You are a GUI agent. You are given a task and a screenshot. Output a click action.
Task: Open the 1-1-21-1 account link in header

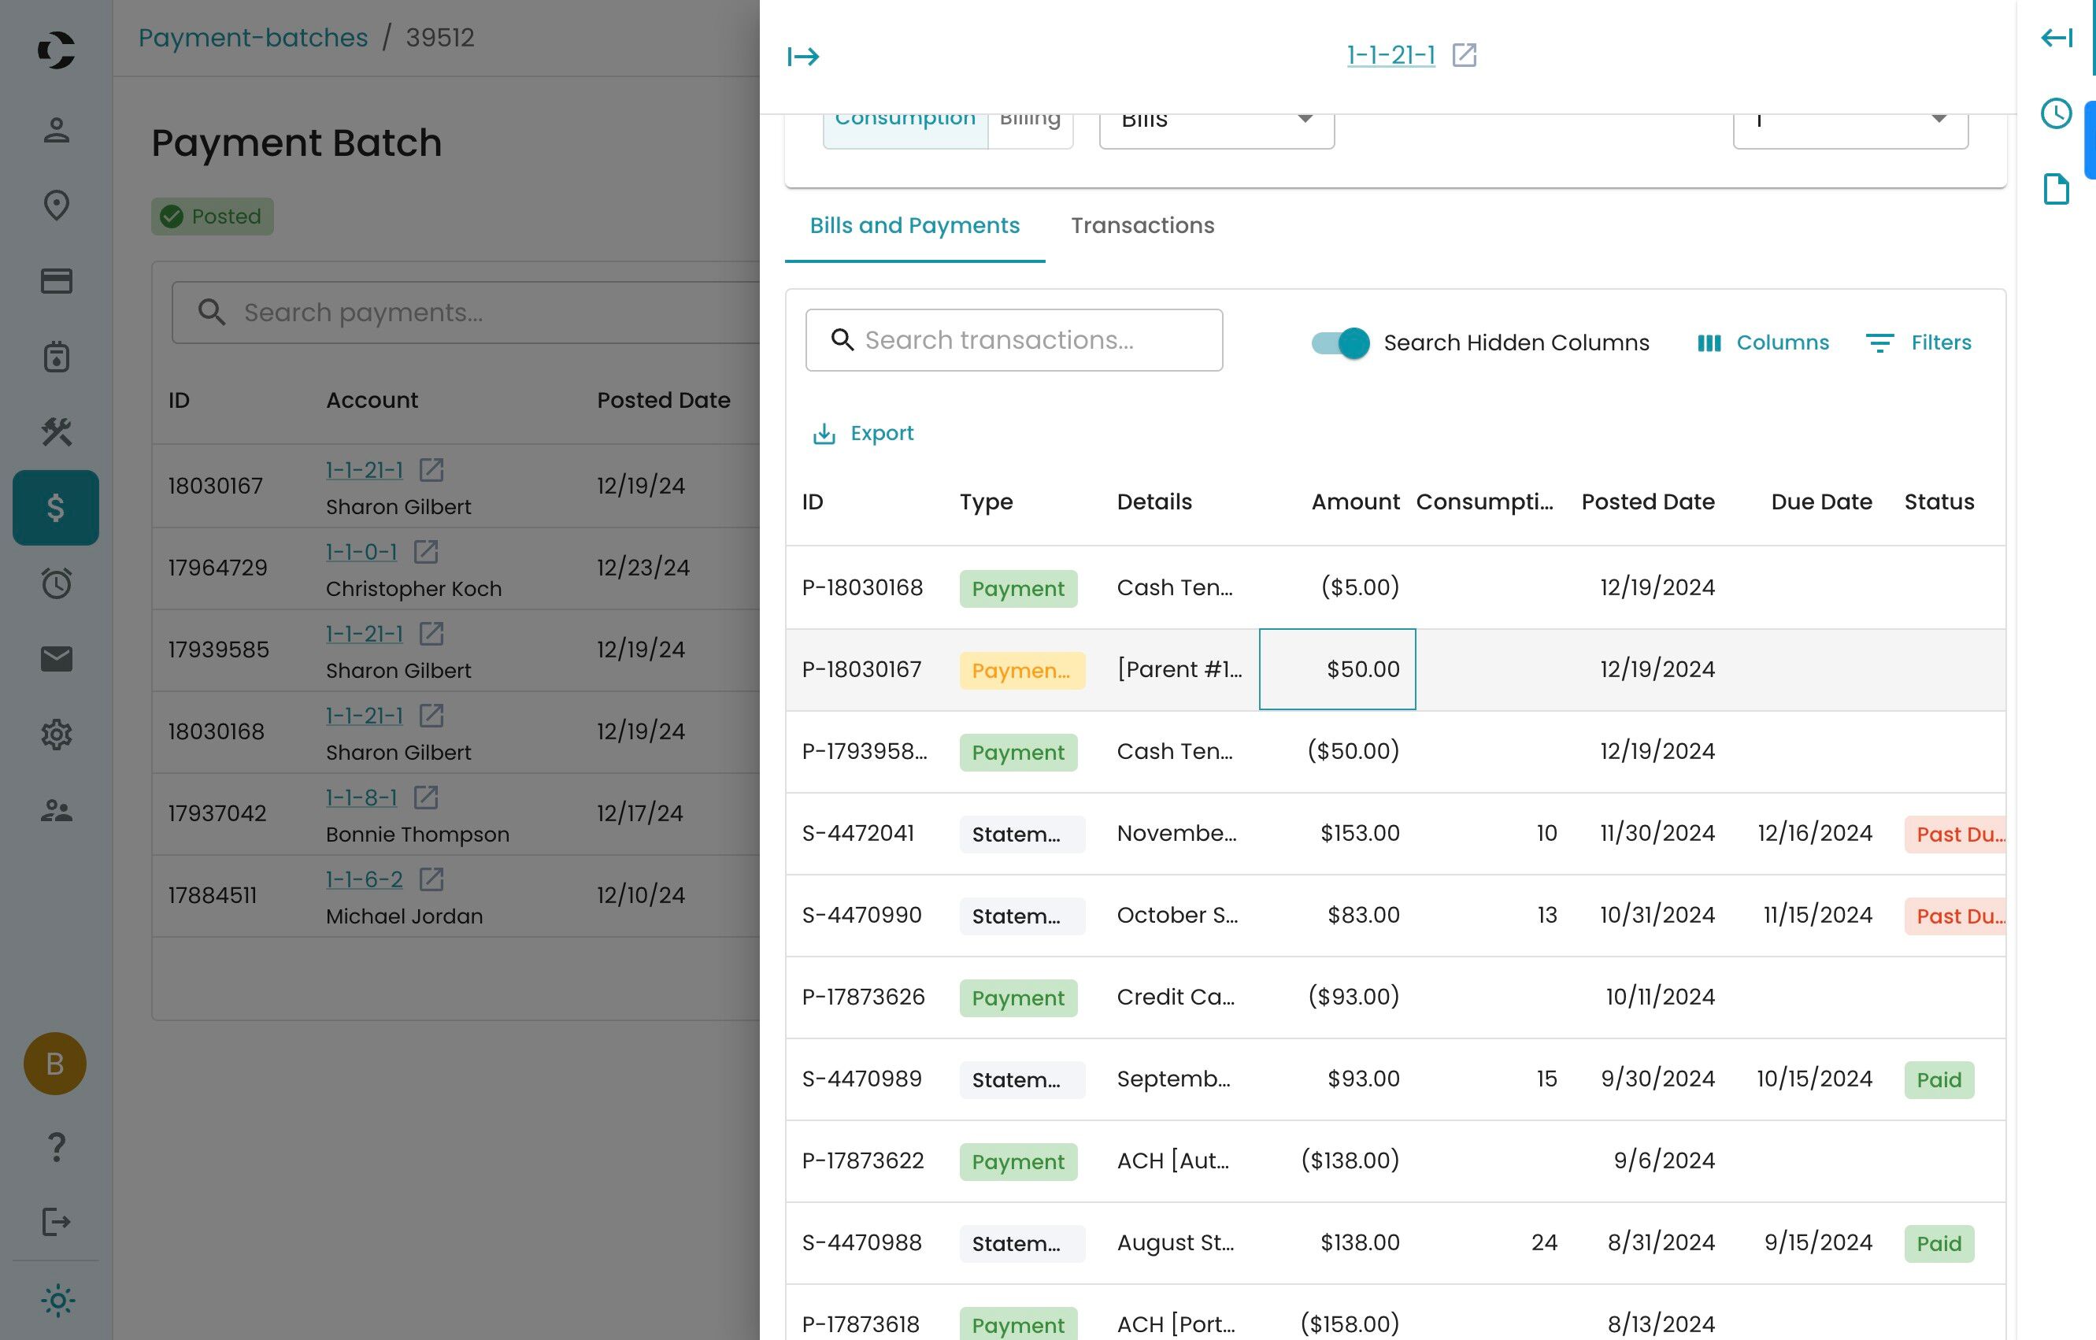1390,55
